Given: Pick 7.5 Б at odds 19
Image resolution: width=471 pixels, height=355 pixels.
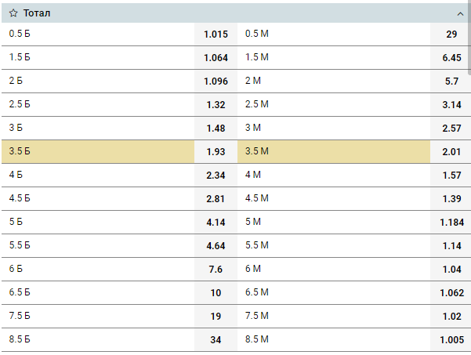Looking at the screenshot, I should [215, 316].
